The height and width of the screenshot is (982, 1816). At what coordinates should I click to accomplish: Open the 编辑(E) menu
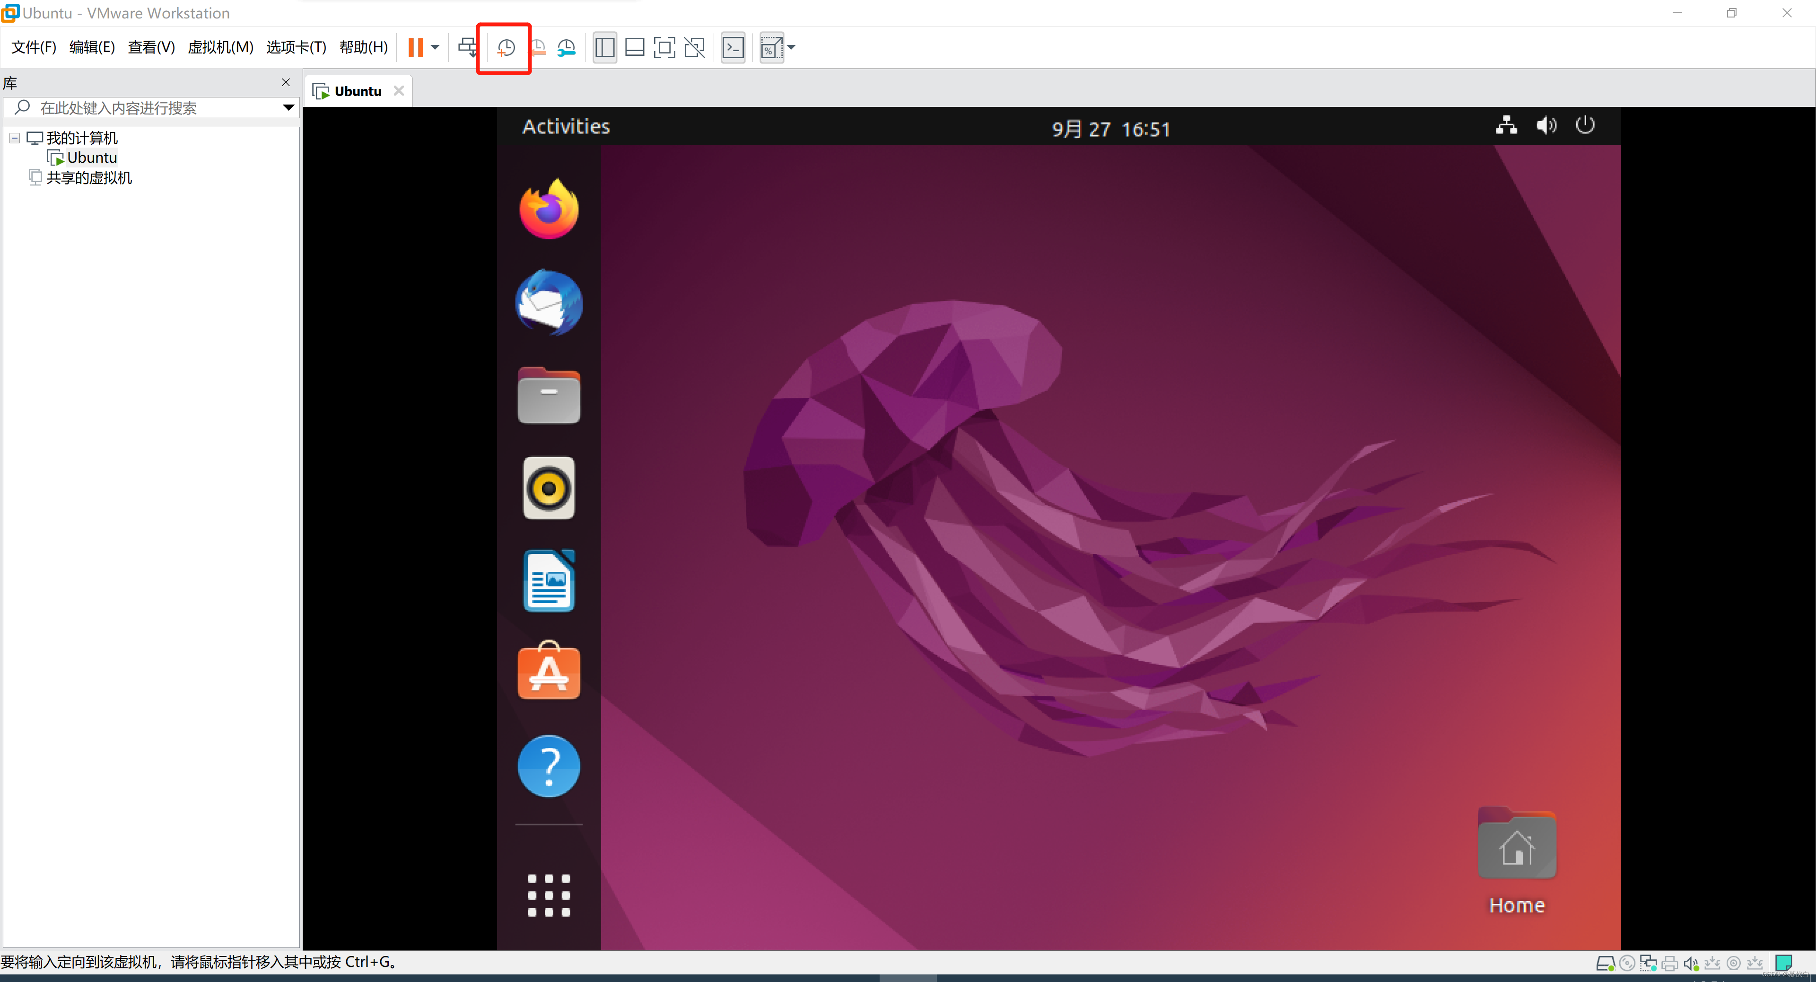(92, 47)
